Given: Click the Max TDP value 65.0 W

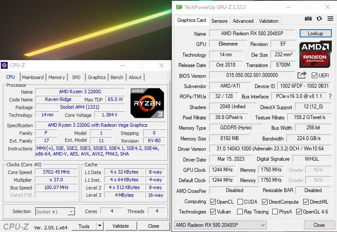Looking at the screenshot, I should 115,99.
